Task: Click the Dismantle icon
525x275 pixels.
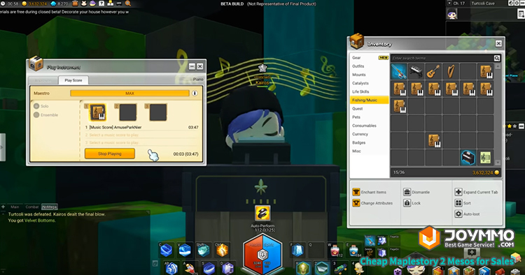Action: [x=407, y=192]
